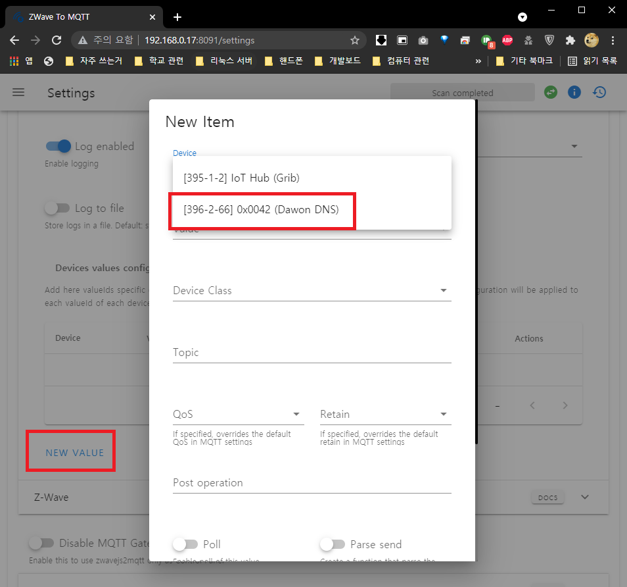Open the QoS dropdown
This screenshot has height=587, width=627.
pos(239,414)
